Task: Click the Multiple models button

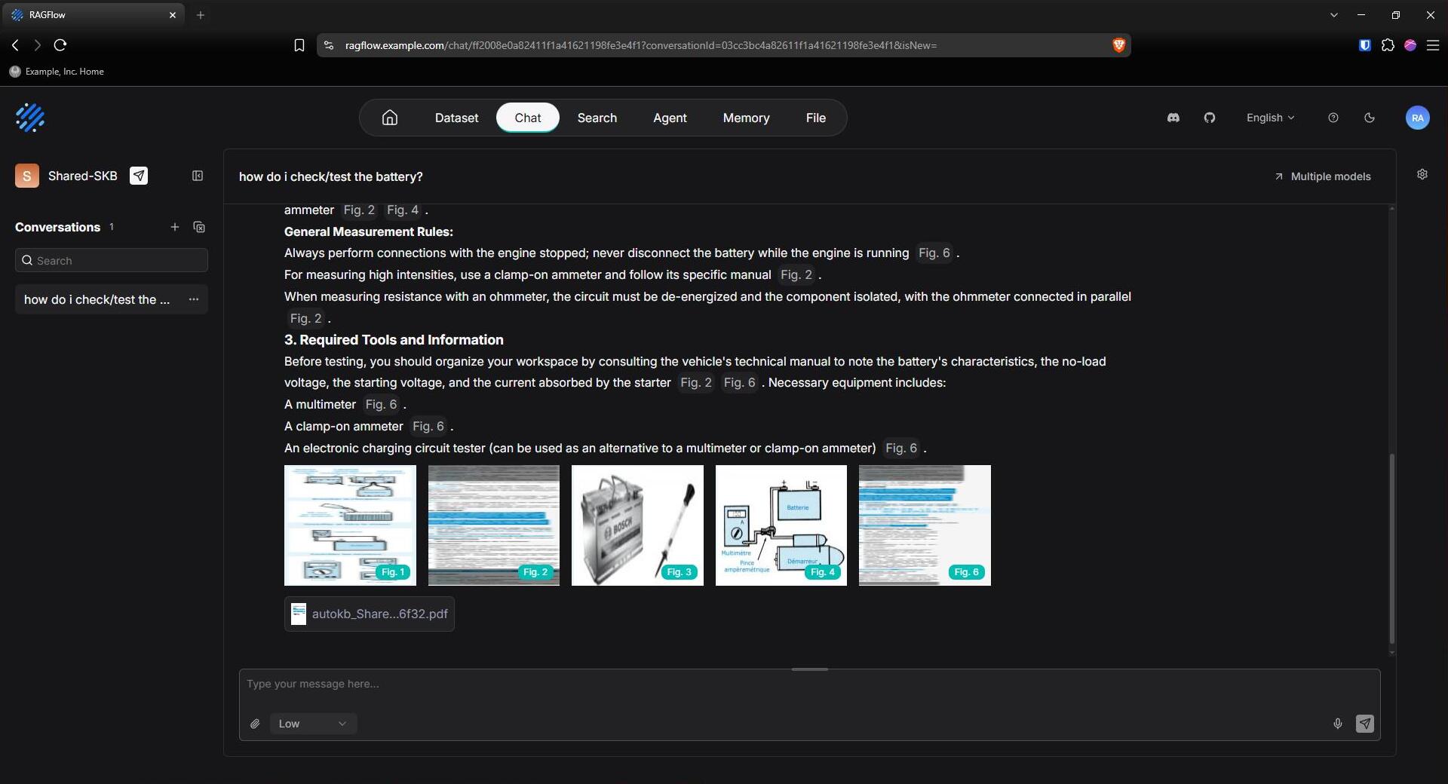Action: click(x=1322, y=176)
